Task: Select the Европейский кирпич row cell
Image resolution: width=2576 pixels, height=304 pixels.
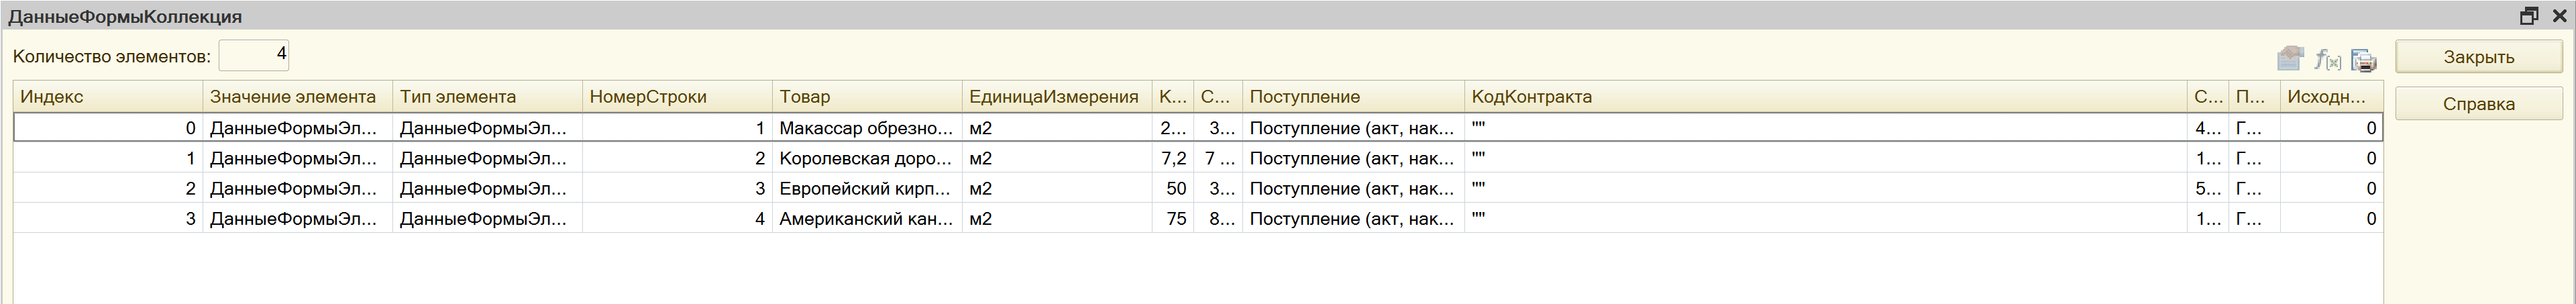Action: (867, 188)
